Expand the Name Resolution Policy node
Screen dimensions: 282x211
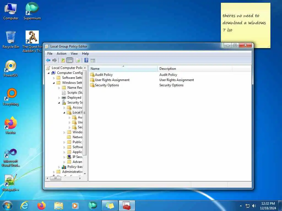pos(59,88)
